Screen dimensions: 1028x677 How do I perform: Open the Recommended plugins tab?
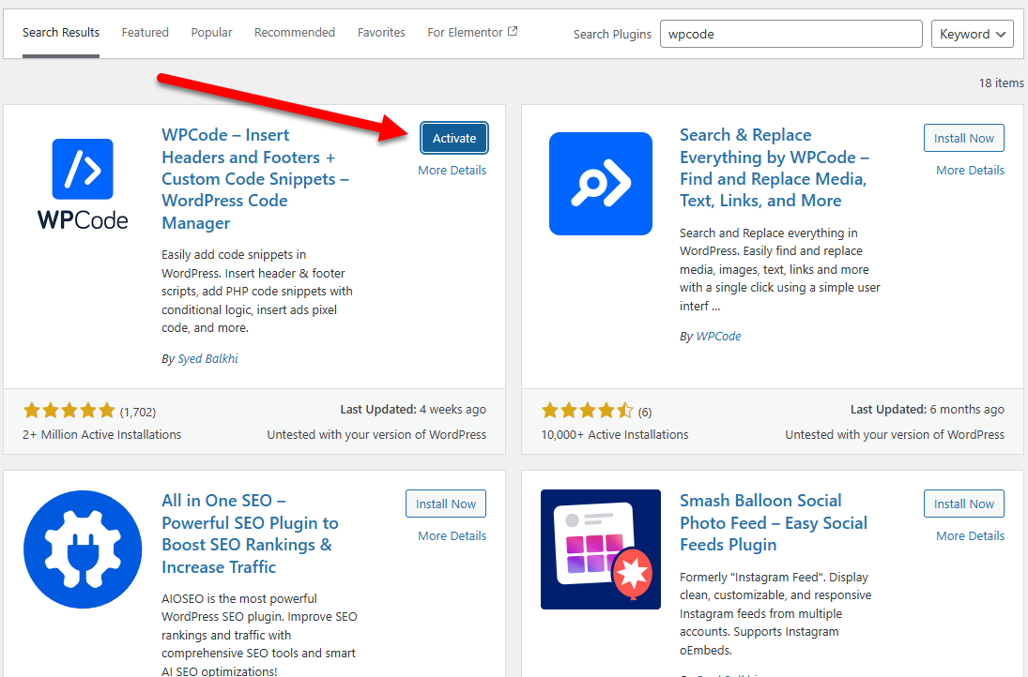pyautogui.click(x=295, y=32)
